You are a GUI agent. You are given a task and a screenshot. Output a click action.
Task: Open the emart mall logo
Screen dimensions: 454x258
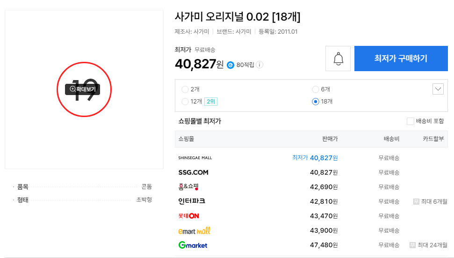[x=195, y=231]
